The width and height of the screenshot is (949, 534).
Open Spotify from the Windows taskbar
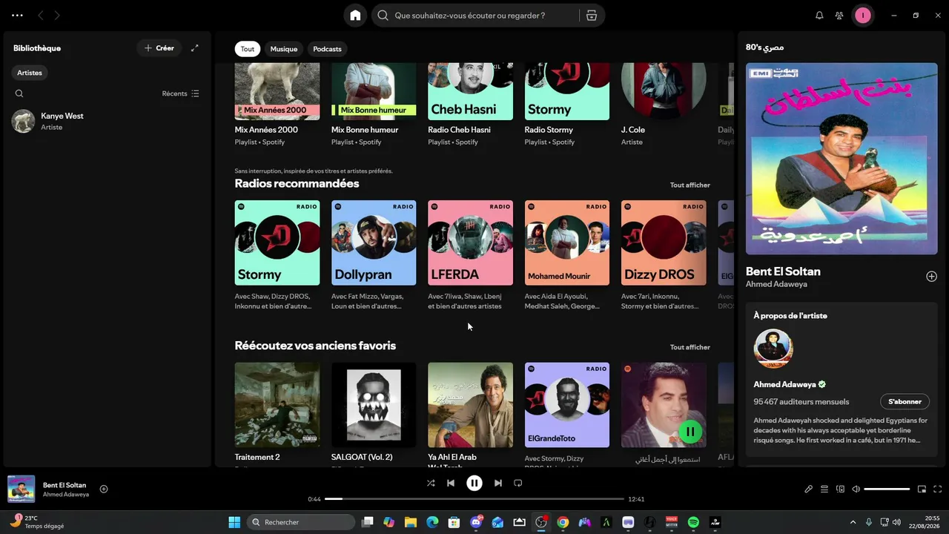pos(693,522)
